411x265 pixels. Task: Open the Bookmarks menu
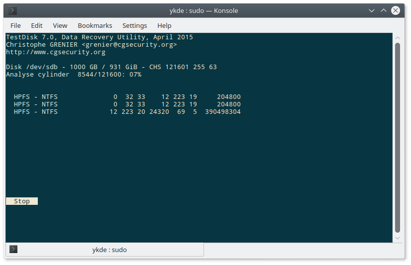[x=95, y=26]
